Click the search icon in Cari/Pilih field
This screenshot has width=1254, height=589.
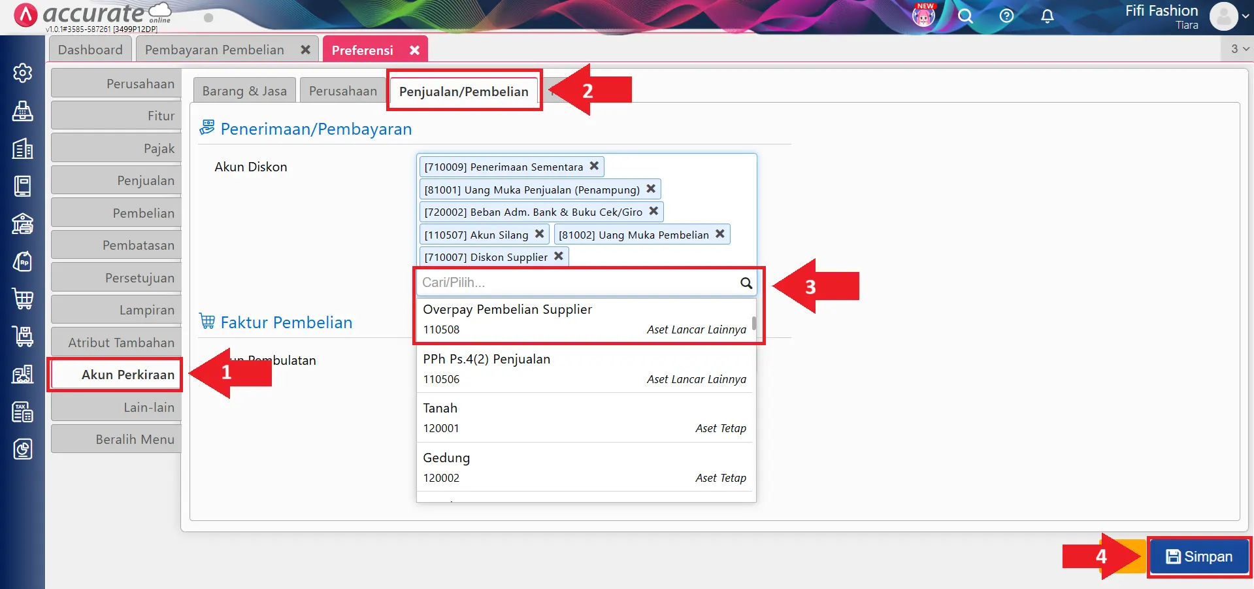coord(746,283)
